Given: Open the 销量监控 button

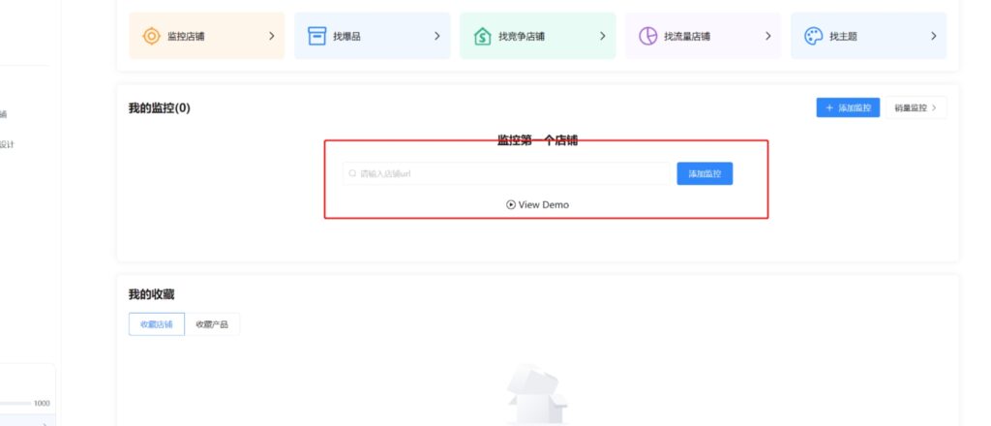Looking at the screenshot, I should 916,107.
